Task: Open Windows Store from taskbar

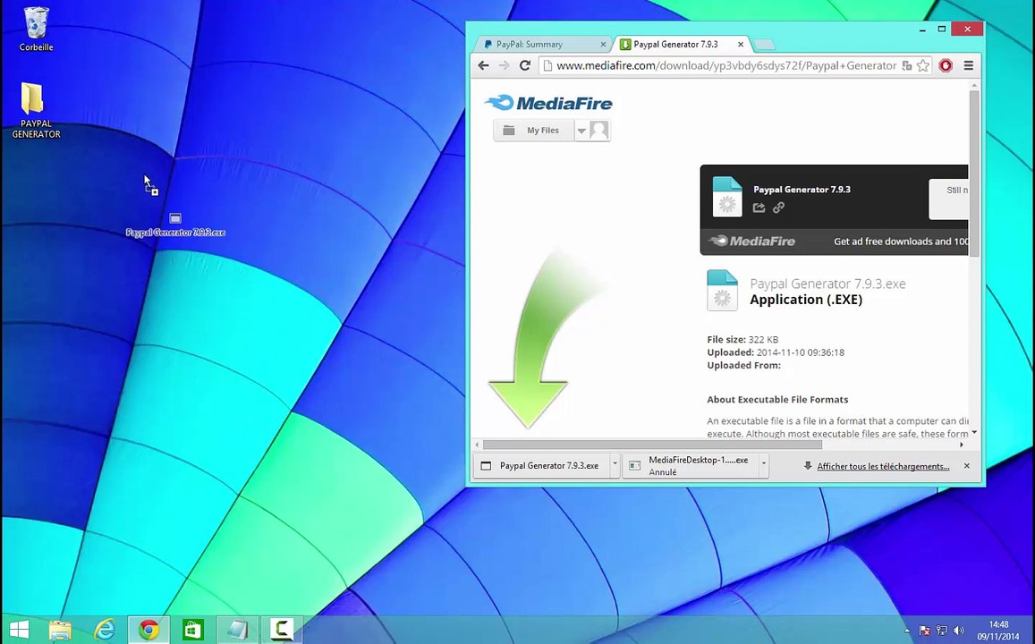Action: (192, 630)
